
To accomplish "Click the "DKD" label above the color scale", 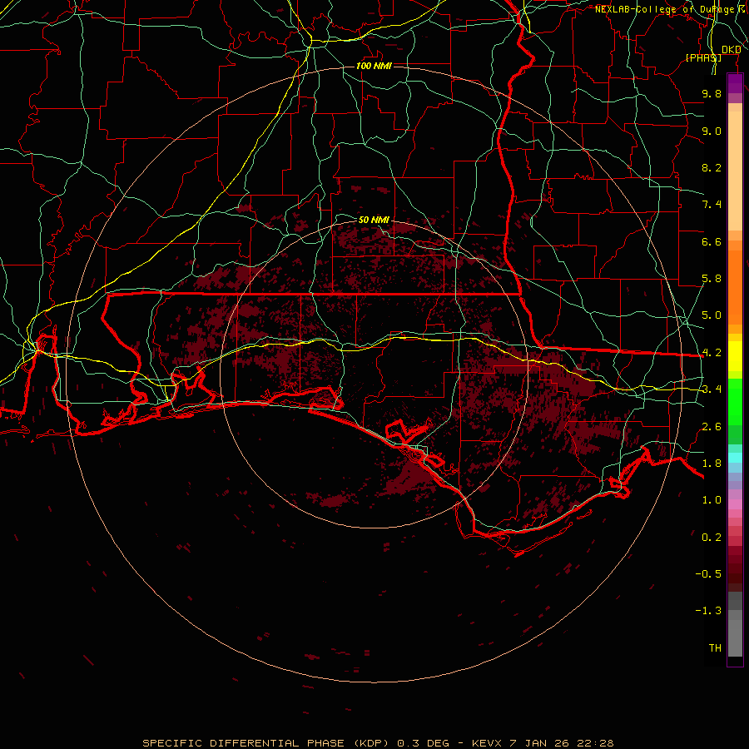I will pyautogui.click(x=732, y=50).
